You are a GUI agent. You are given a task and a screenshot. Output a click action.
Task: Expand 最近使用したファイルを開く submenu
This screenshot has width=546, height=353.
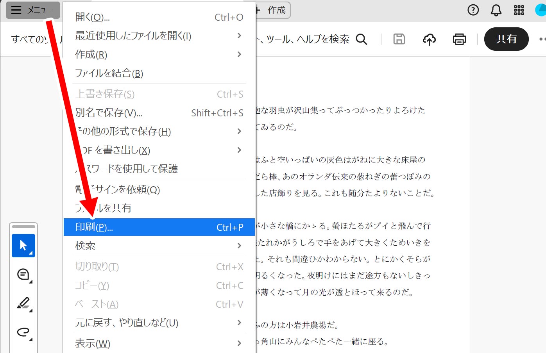click(x=239, y=36)
